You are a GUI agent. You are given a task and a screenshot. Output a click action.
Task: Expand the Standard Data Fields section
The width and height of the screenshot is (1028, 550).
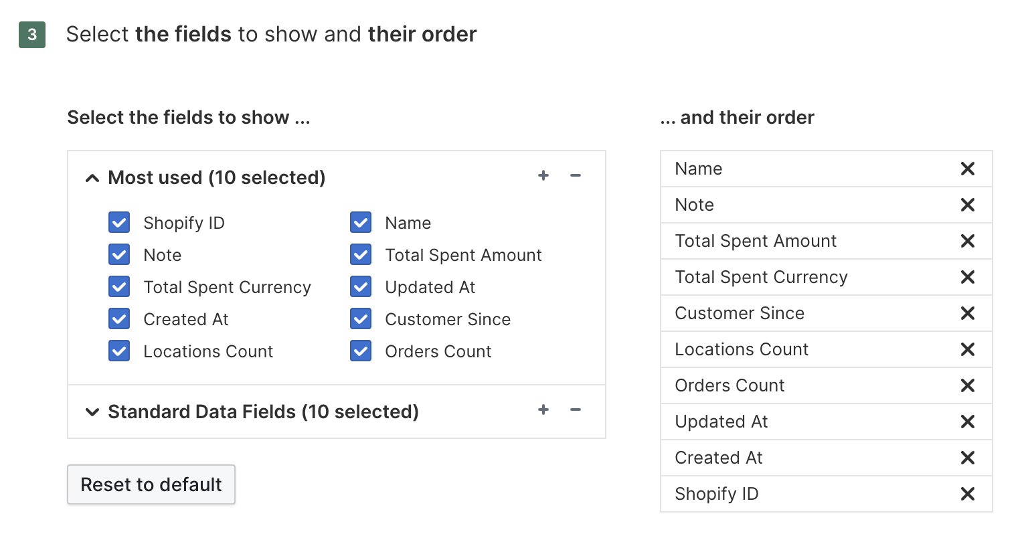coord(92,412)
